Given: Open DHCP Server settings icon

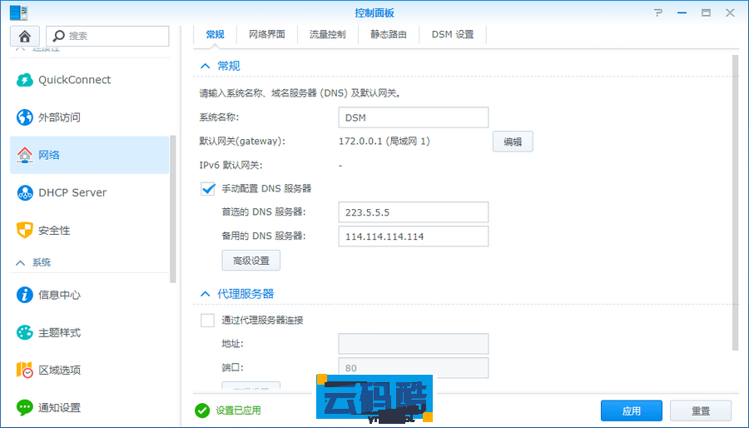Looking at the screenshot, I should click(25, 192).
